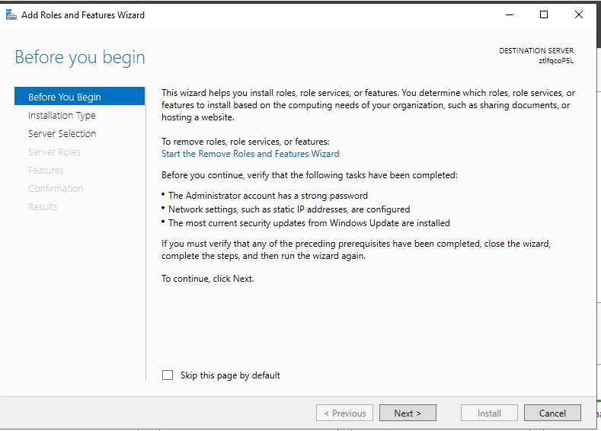Image resolution: width=601 pixels, height=431 pixels.
Task: Minimize the Add Roles and Features Wizard
Action: point(508,14)
